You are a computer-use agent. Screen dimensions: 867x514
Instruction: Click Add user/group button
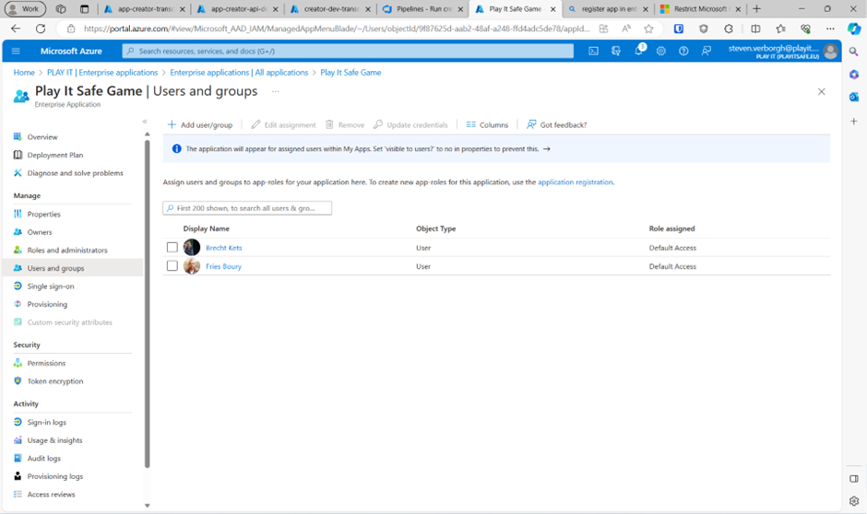click(200, 124)
